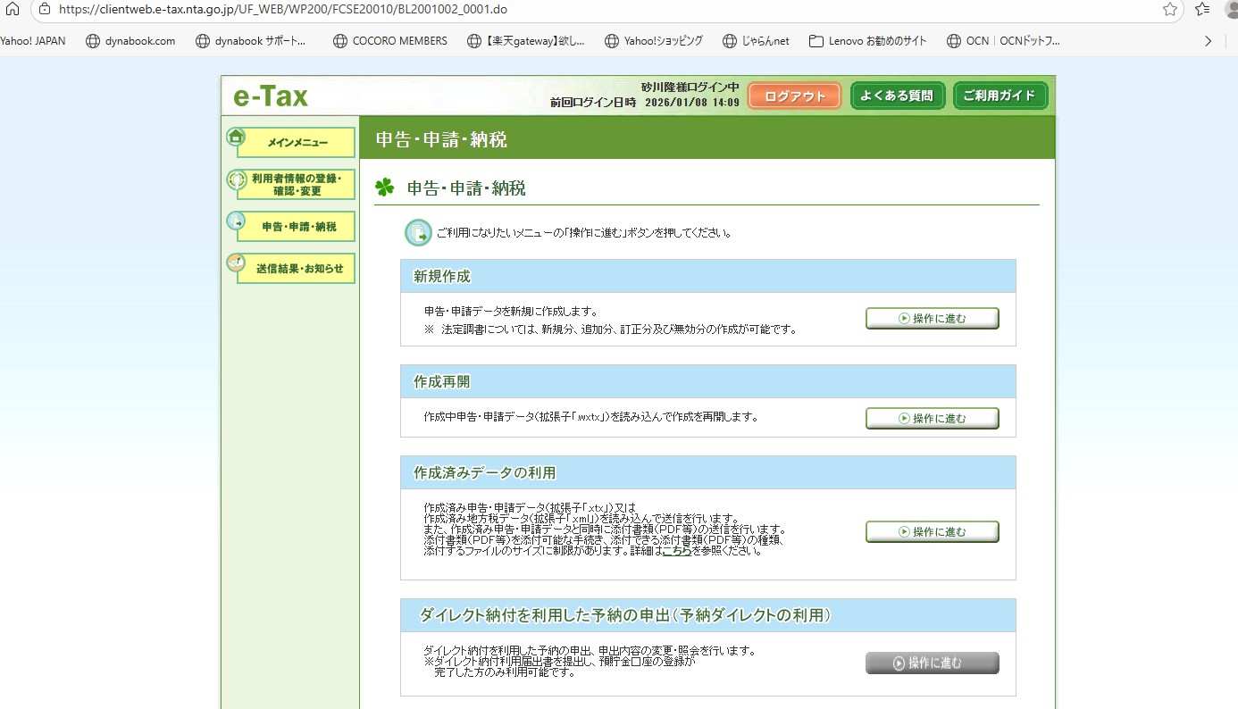The image size is (1238, 709).
Task: Click the browser address bar URL
Action: (283, 9)
